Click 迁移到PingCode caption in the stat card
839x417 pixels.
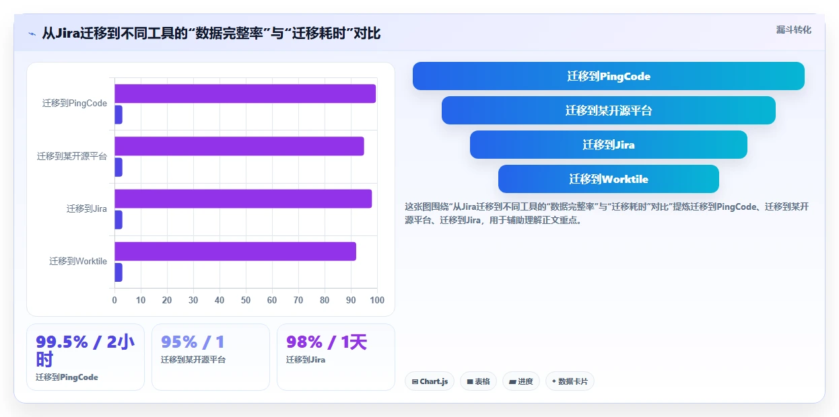point(67,377)
